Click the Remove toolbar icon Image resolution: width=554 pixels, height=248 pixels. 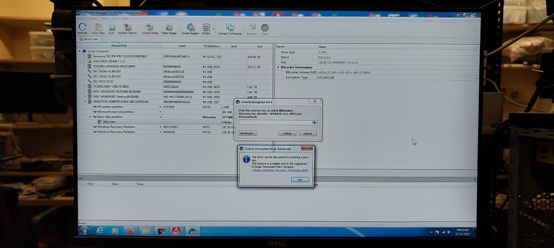pos(252,29)
